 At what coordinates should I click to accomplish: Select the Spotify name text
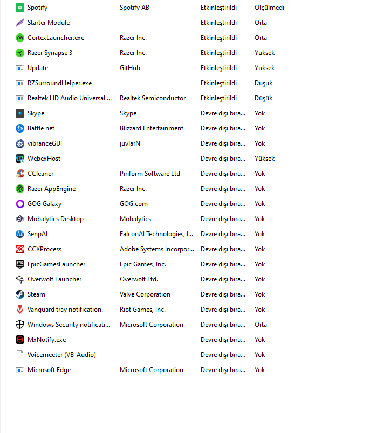coord(38,8)
